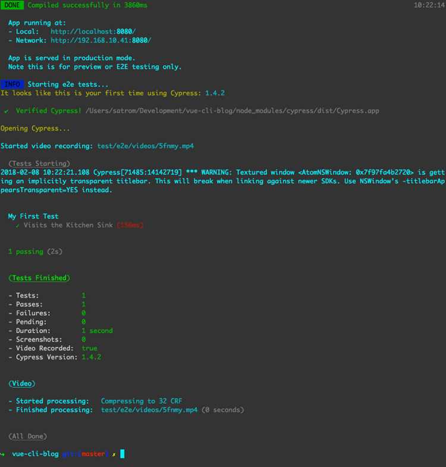Click Cypress version 1.4.2 in first-time message
446x467 pixels.
[x=215, y=93]
